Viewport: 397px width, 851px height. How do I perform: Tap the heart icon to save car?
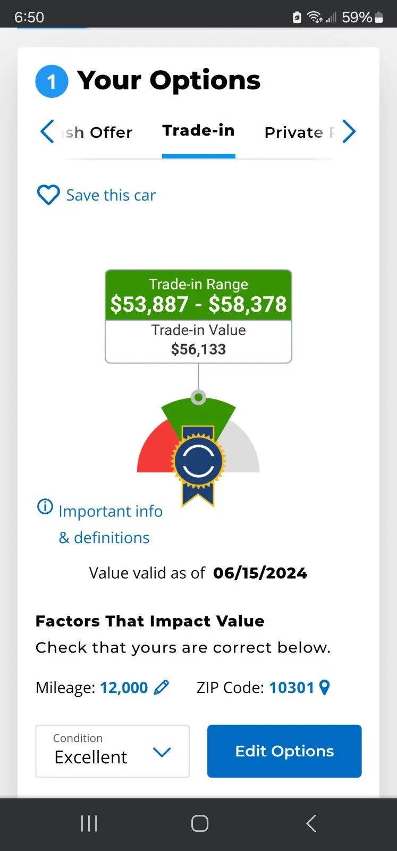[48, 195]
